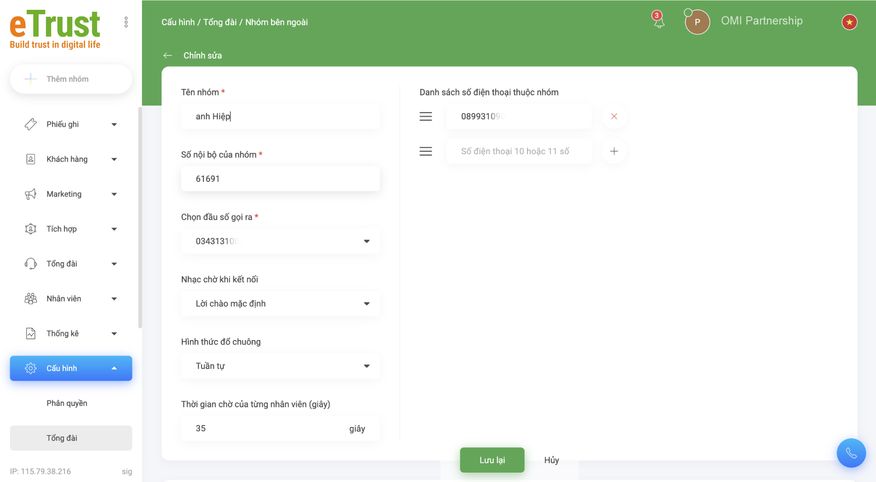Click the Lưu lại save button
Viewport: 876px width, 482px height.
tap(492, 460)
